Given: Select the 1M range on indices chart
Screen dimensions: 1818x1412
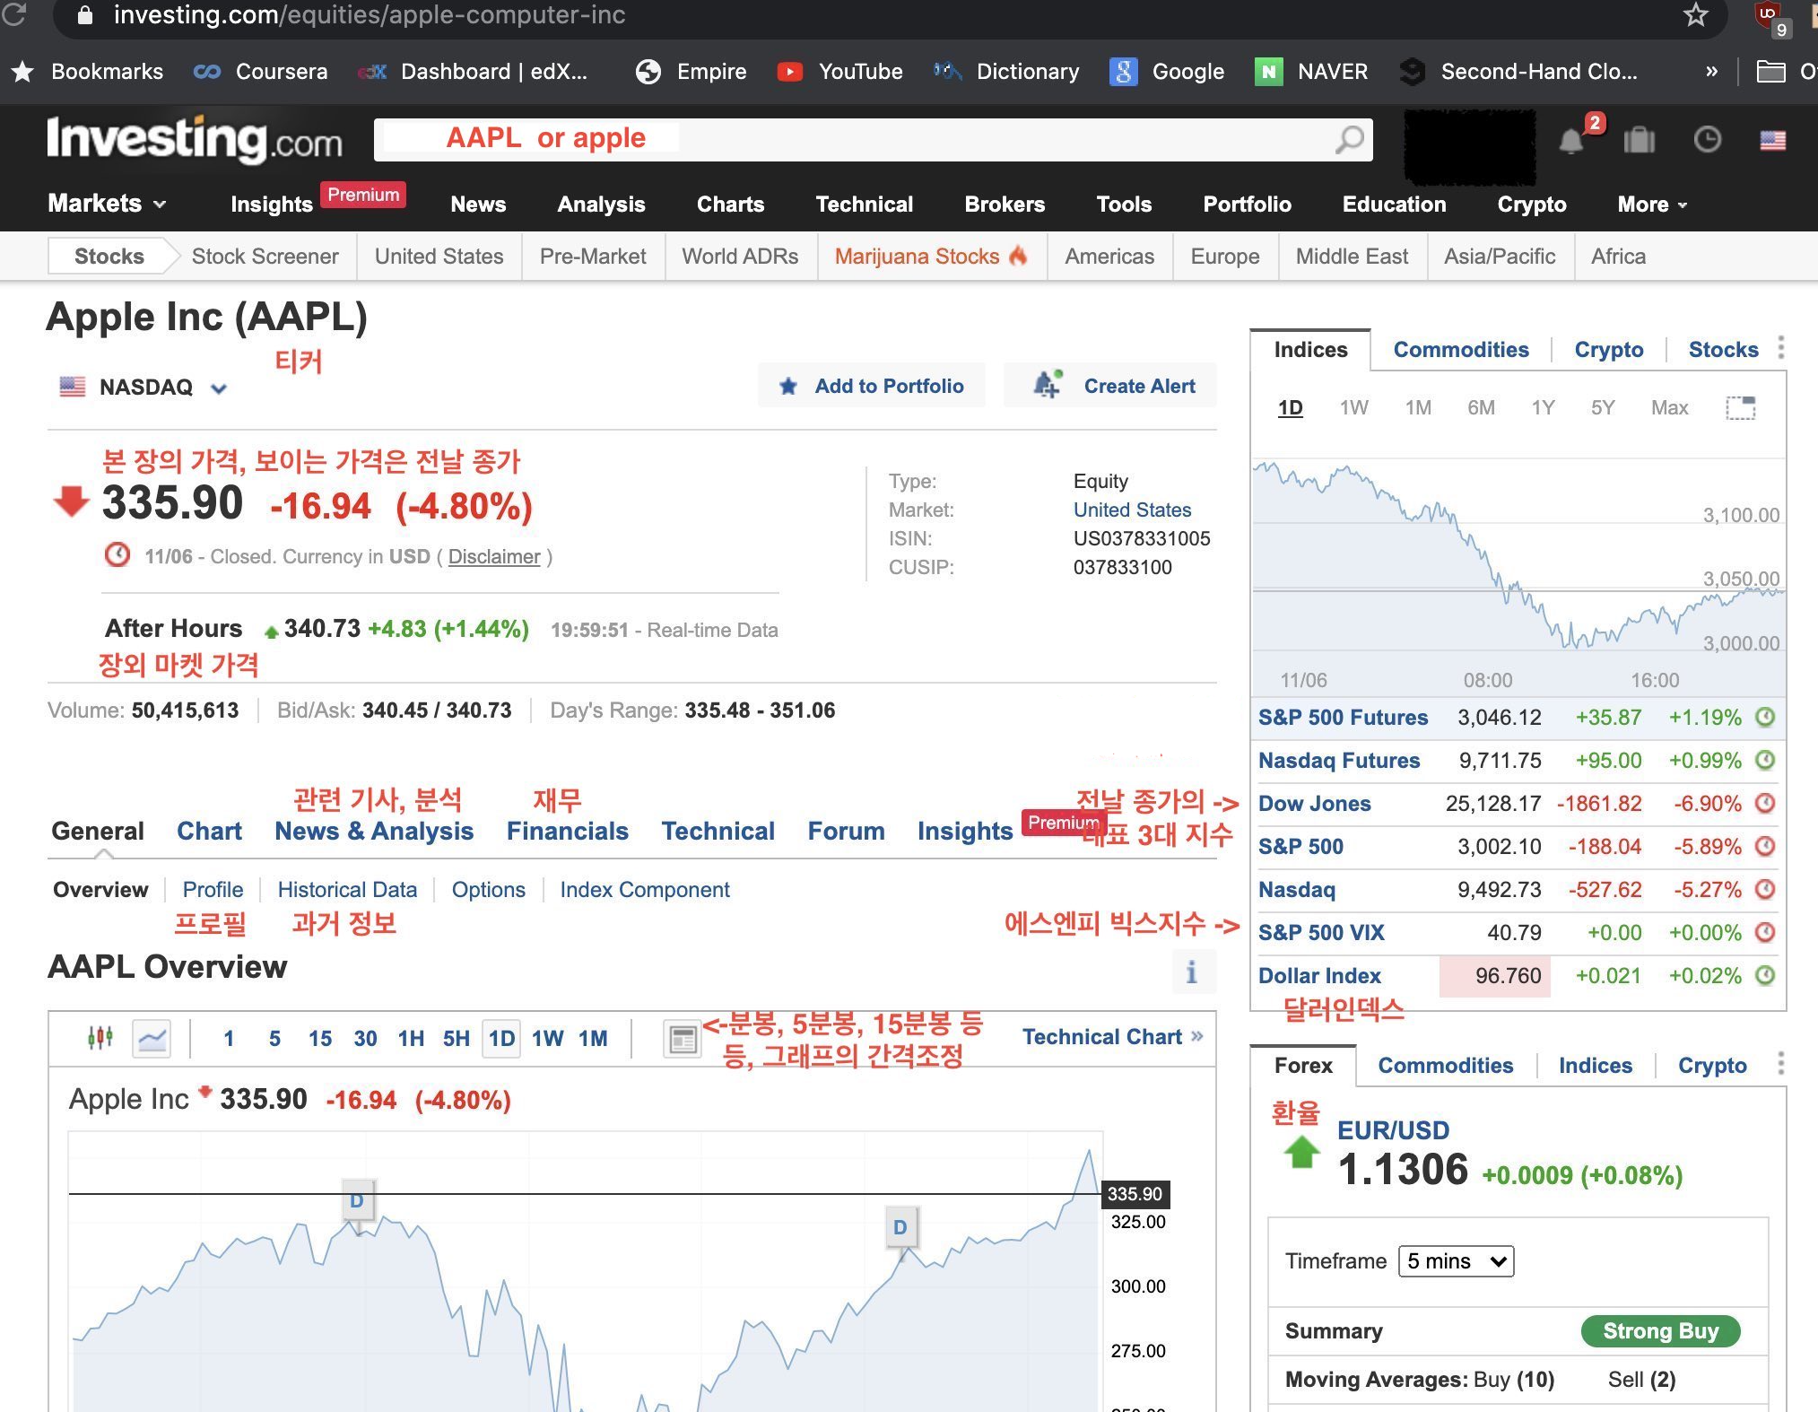Looking at the screenshot, I should click(1418, 408).
